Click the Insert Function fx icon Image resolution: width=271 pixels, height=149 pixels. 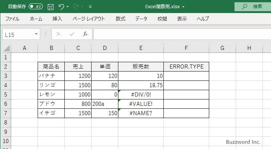[85, 34]
